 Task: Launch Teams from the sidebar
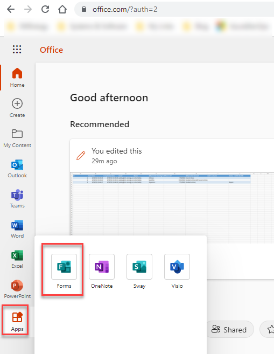pyautogui.click(x=17, y=198)
